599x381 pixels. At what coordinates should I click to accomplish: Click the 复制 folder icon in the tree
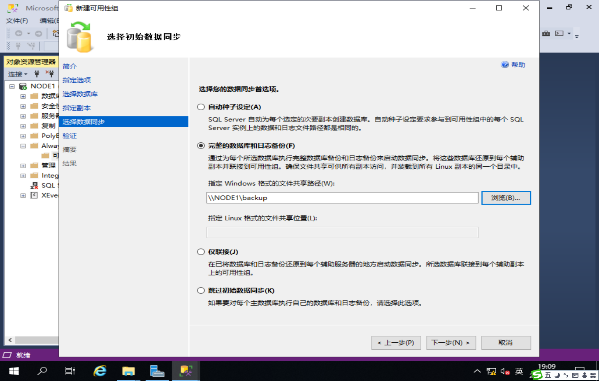point(34,125)
